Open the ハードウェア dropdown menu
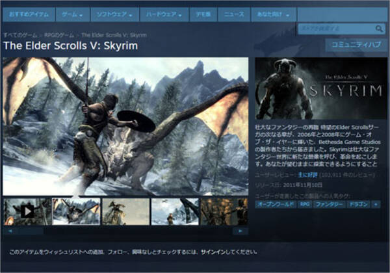 164,14
